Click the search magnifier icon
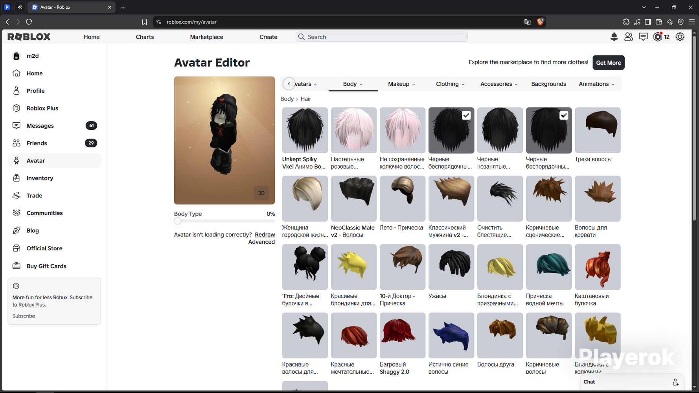Screen dimensions: 699x393 click(x=302, y=37)
